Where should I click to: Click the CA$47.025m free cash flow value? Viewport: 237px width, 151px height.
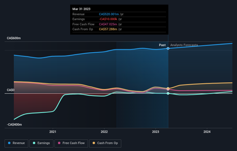(108, 24)
